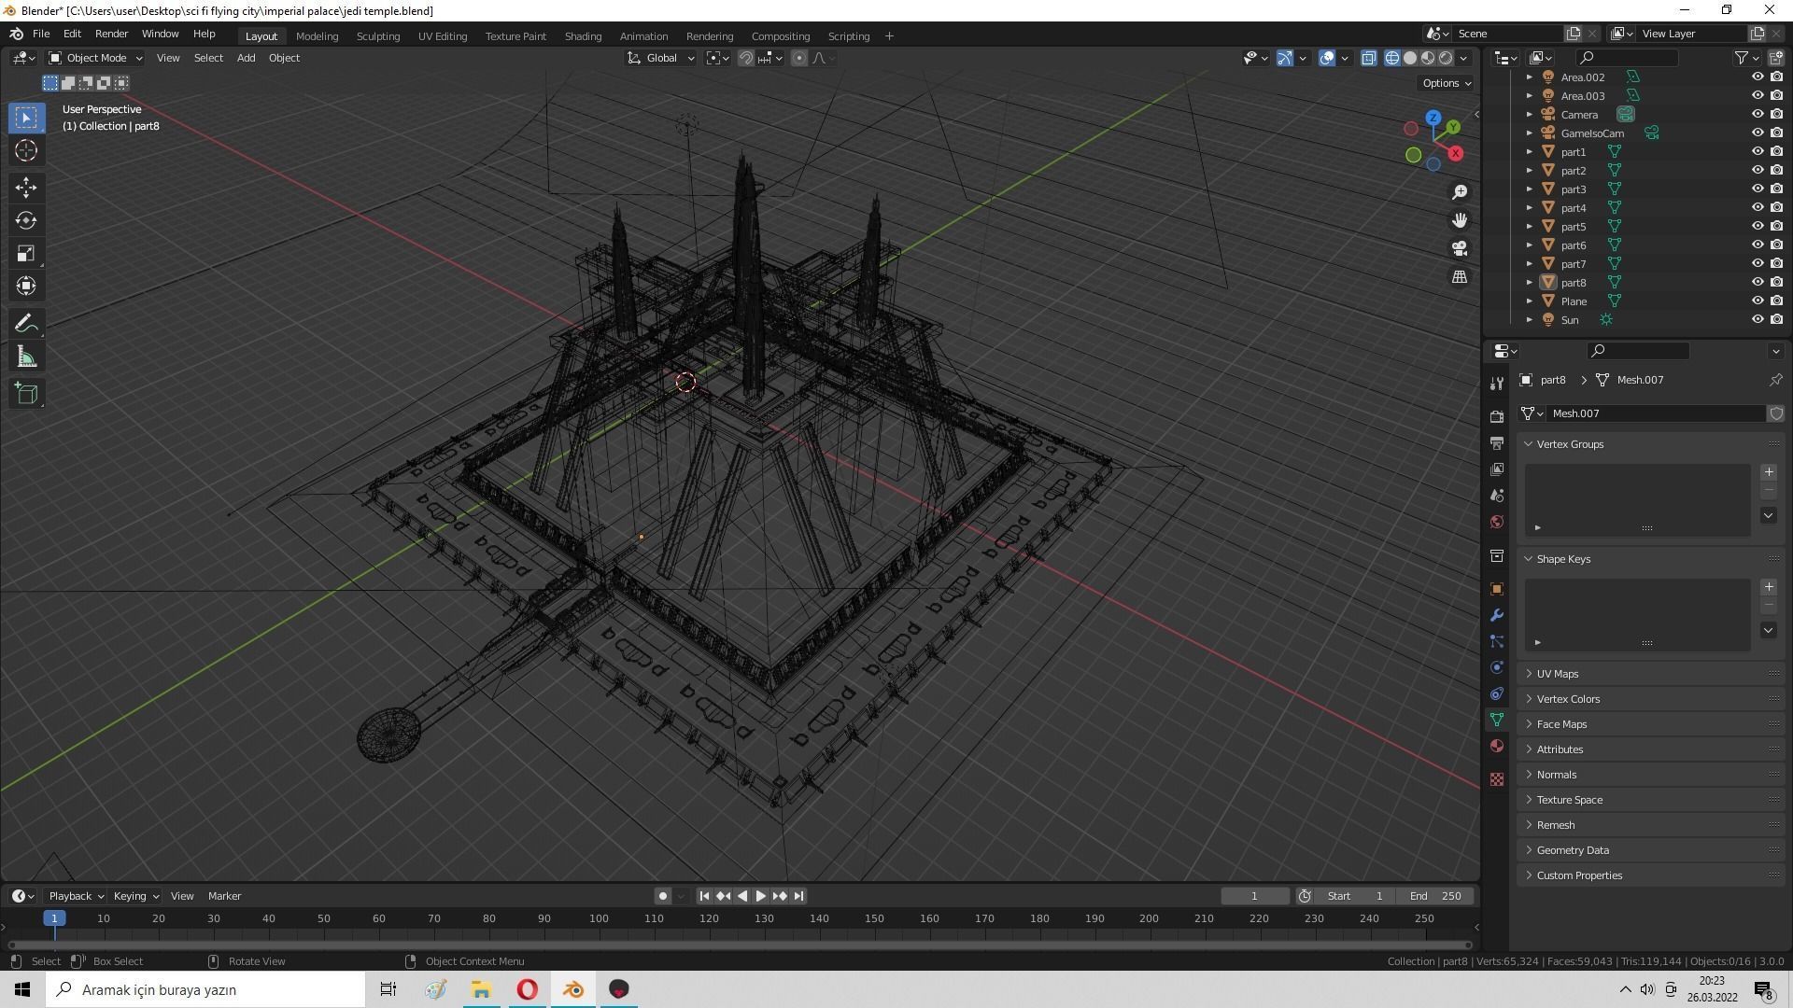The height and width of the screenshot is (1008, 1793).
Task: Switch to the Modeling workspace tab
Action: pos(317,36)
